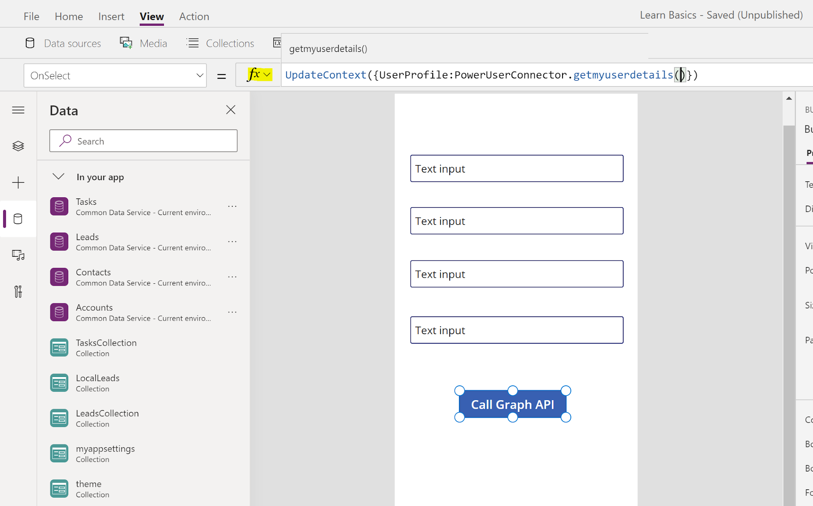Open options menu for Leads data source
Viewport: 813px width, 506px height.
click(232, 241)
